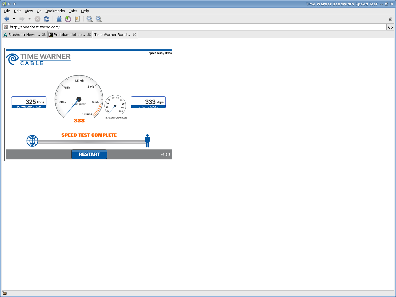Open the Bookmarks menu
The height and width of the screenshot is (297, 396).
pyautogui.click(x=55, y=11)
